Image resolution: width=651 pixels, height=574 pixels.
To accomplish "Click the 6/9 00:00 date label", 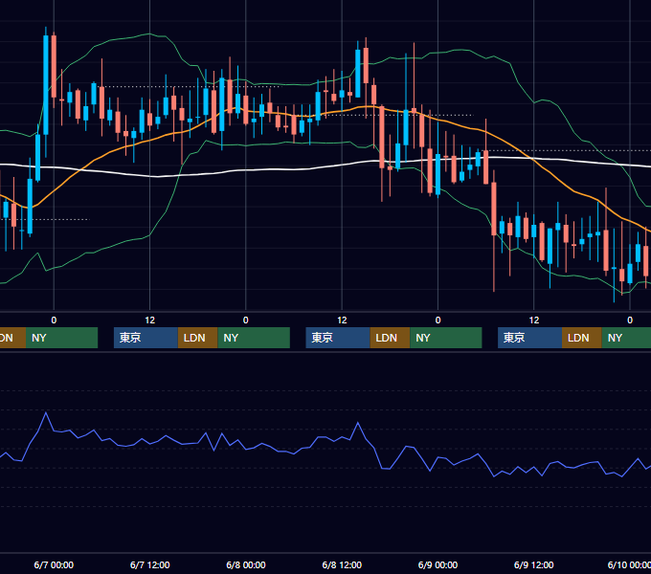I will [x=438, y=564].
